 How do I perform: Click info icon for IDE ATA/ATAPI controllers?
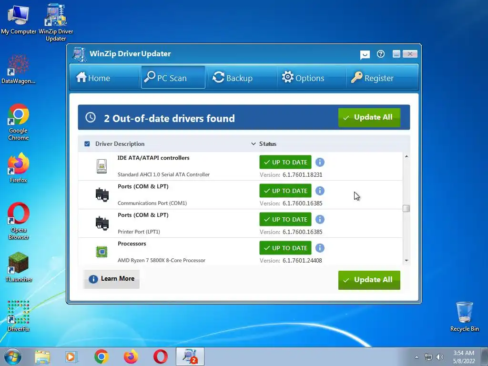[320, 162]
